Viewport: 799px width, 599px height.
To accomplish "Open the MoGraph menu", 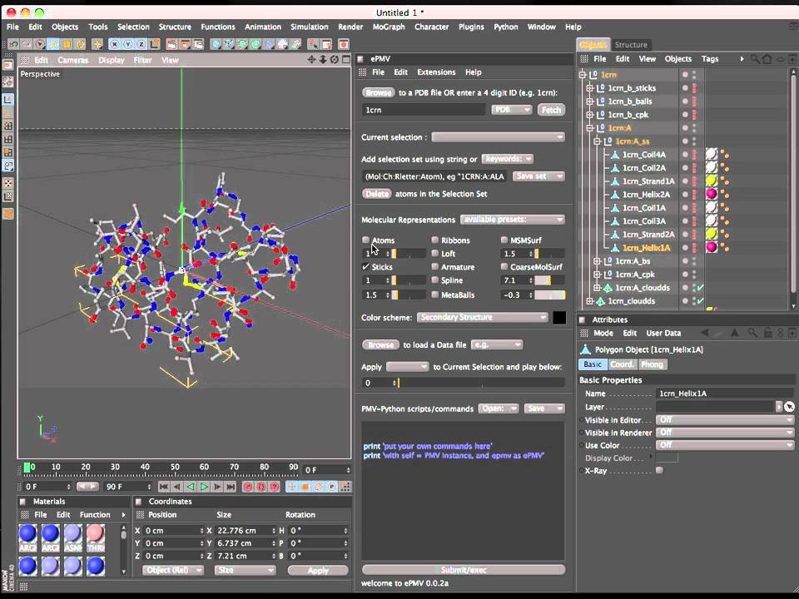I will click(389, 27).
